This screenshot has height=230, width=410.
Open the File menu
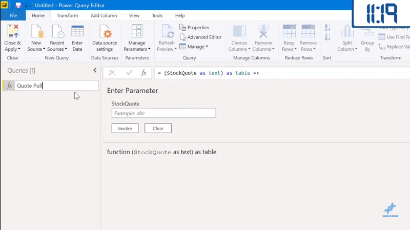click(13, 15)
